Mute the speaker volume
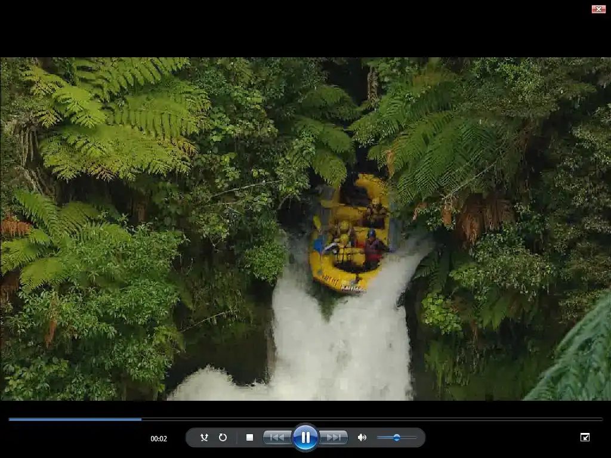This screenshot has width=611, height=458. click(x=362, y=437)
